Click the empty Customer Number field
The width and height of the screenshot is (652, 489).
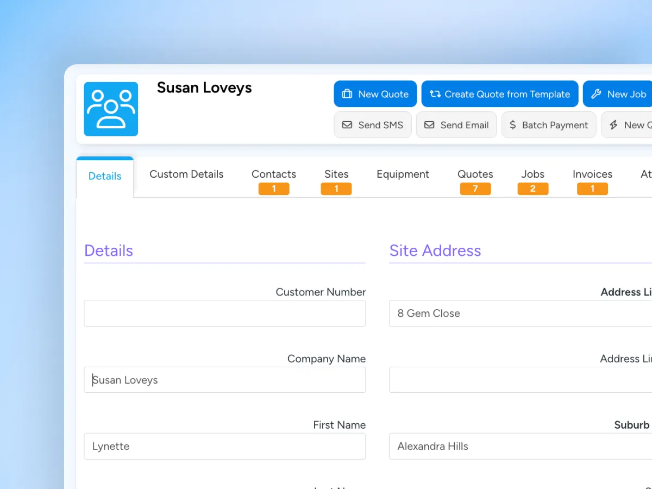pyautogui.click(x=225, y=314)
